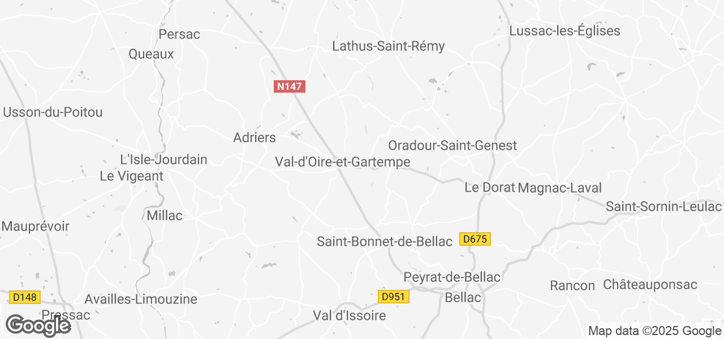The width and height of the screenshot is (724, 339).
Task: Select the Availles-Limouzine town label
Action: pos(141,299)
